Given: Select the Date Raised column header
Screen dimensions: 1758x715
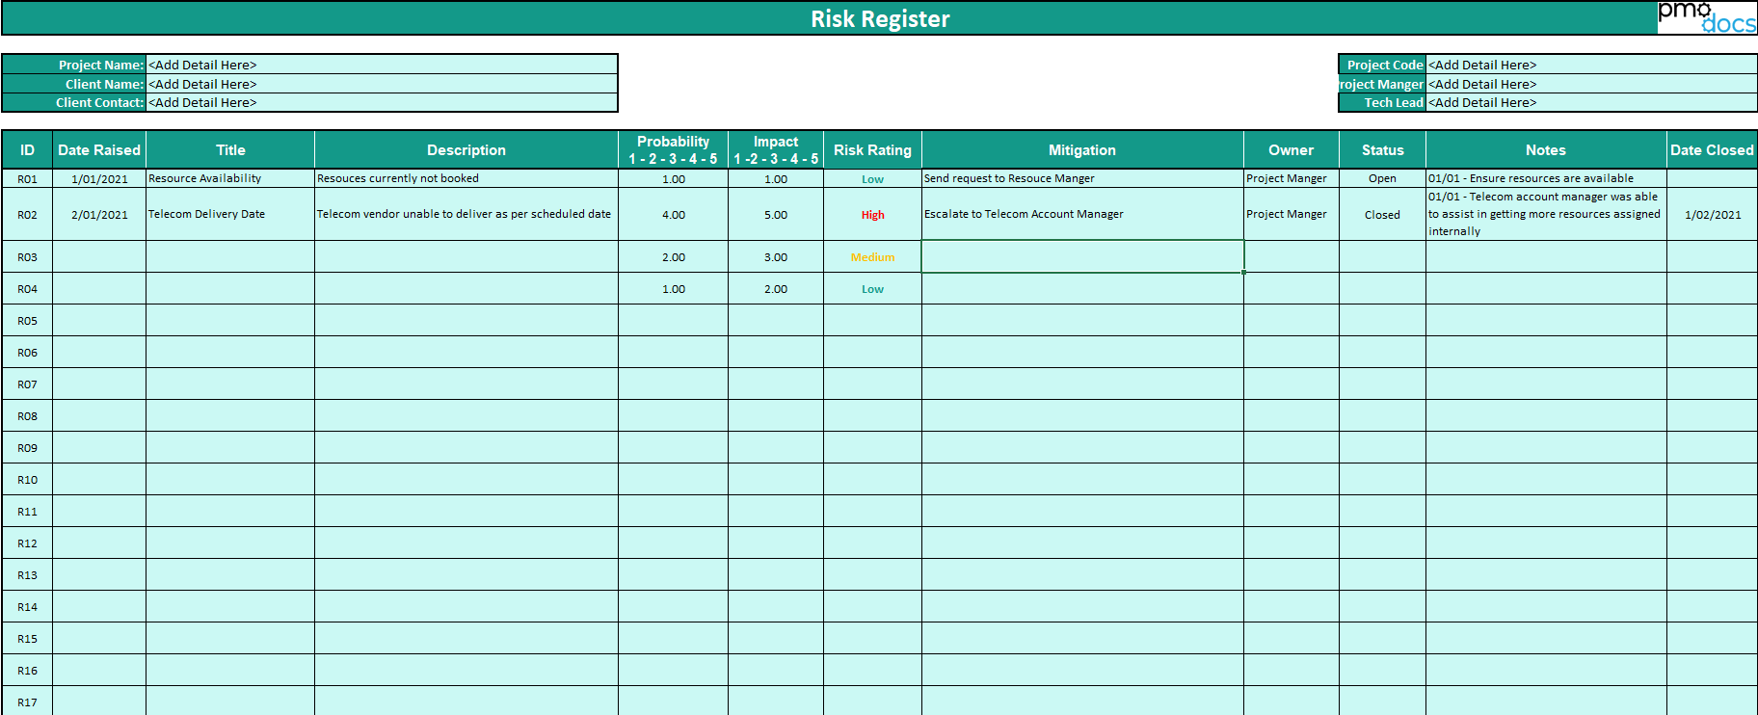Looking at the screenshot, I should [x=99, y=149].
